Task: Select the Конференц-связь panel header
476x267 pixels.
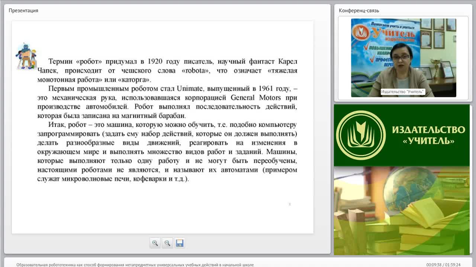Action: click(x=359, y=10)
